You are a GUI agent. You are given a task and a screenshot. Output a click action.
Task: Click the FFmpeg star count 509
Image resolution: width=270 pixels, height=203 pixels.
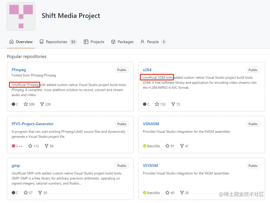[31, 104]
